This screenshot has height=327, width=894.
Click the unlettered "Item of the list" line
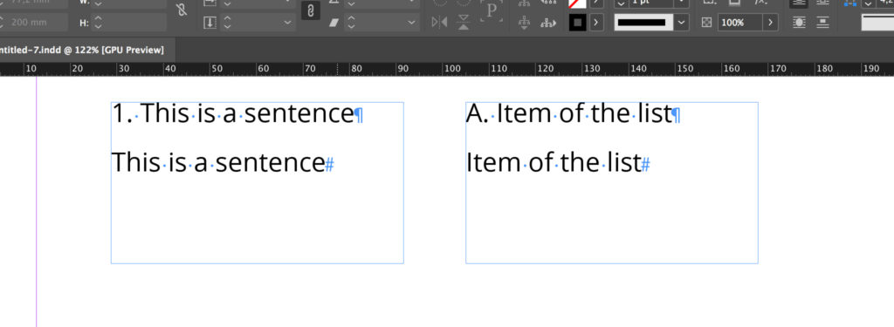(554, 162)
